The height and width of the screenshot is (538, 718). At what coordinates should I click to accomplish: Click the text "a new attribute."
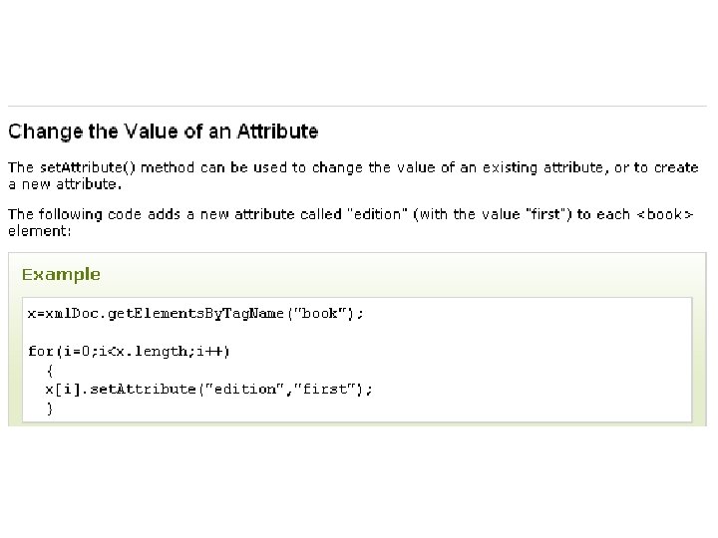point(65,183)
